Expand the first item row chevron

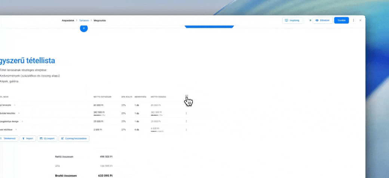point(15,105)
